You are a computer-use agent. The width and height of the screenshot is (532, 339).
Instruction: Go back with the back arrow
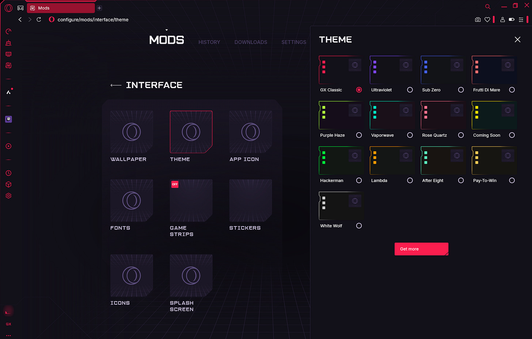coord(20,19)
